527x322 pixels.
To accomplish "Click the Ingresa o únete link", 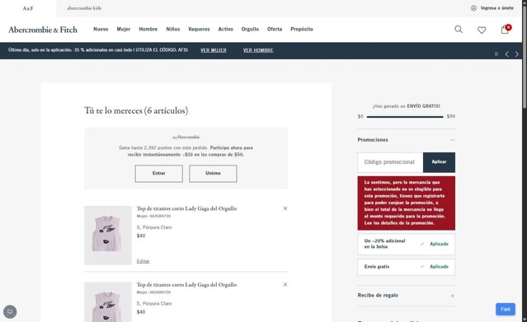I will pos(496,8).
